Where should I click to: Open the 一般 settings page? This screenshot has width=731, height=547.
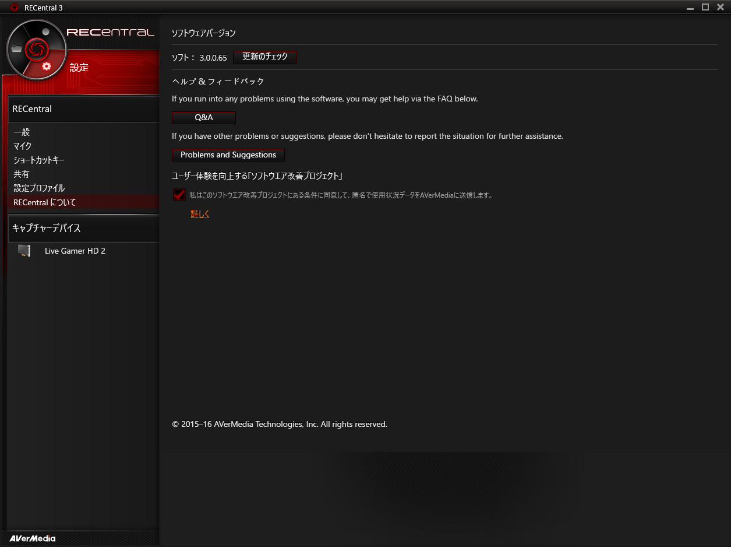pyautogui.click(x=22, y=132)
